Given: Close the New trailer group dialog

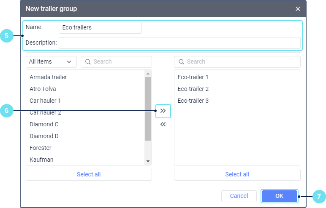Looking at the screenshot, I should (298, 9).
